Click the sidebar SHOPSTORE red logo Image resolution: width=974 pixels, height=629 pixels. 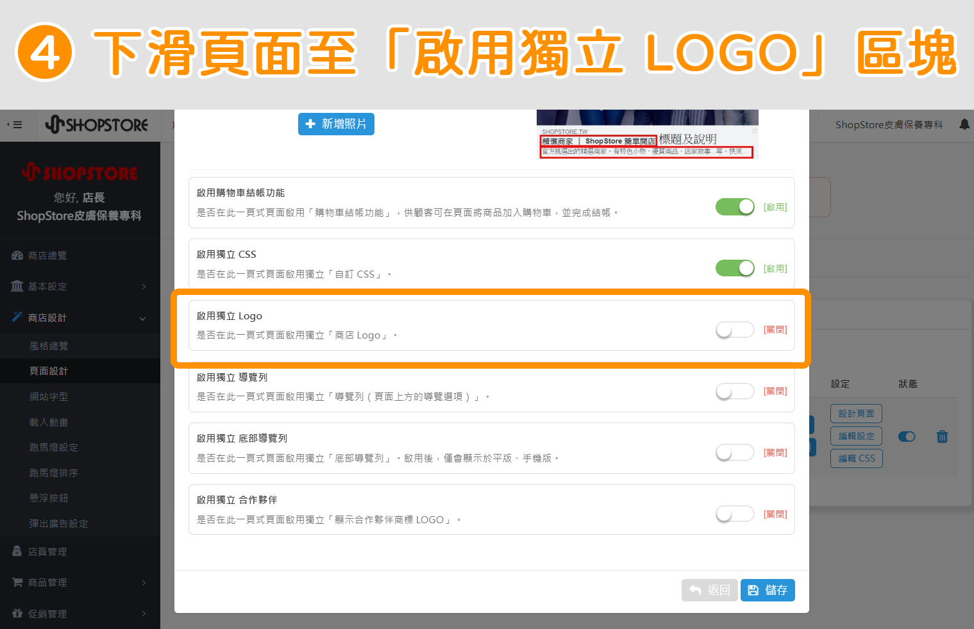[80, 172]
